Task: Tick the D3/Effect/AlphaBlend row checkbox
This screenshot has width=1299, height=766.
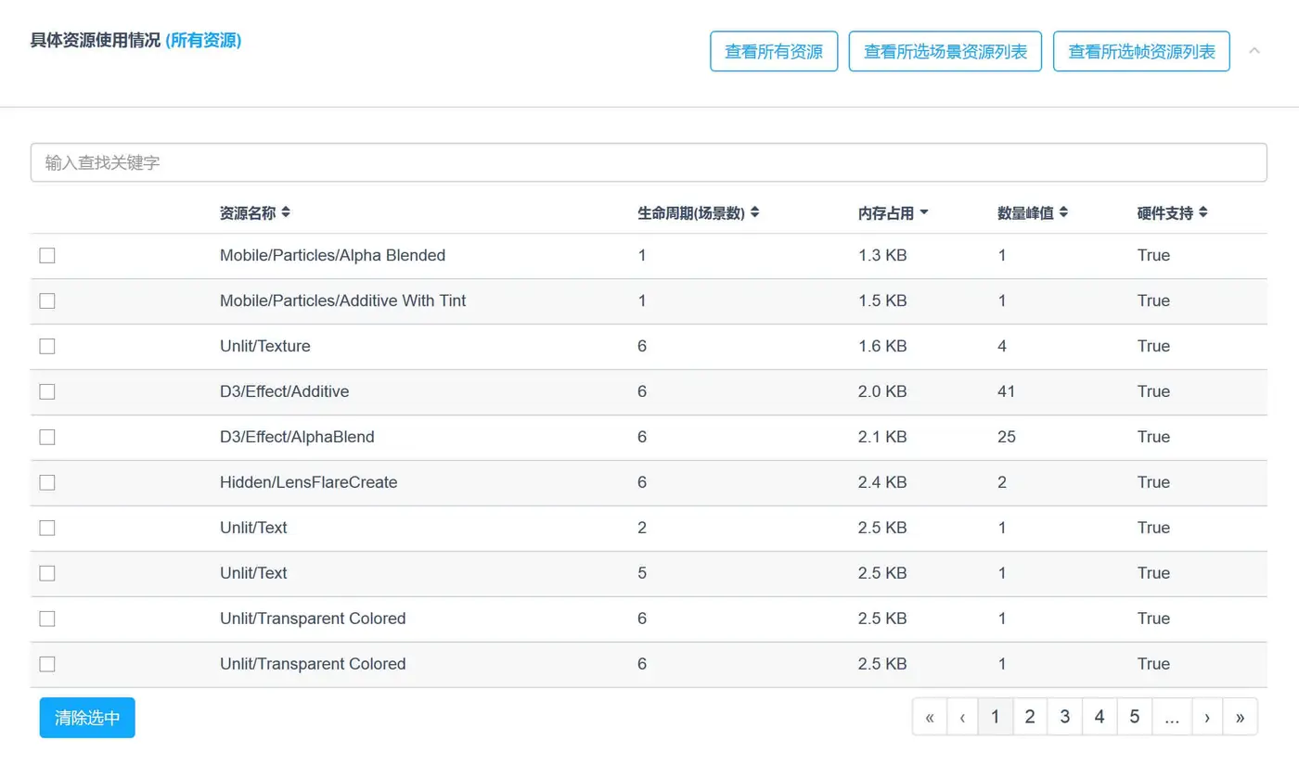Action: [47, 437]
